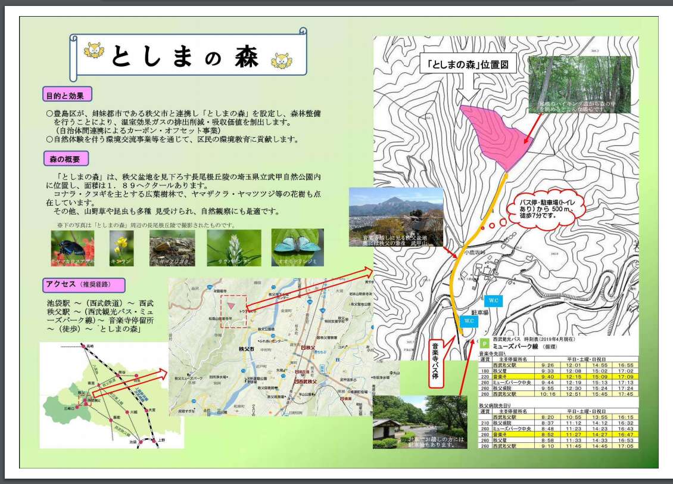The width and height of the screenshot is (673, 484).
Task: Click the note starting ※下の写真は
Action: click(x=146, y=225)
